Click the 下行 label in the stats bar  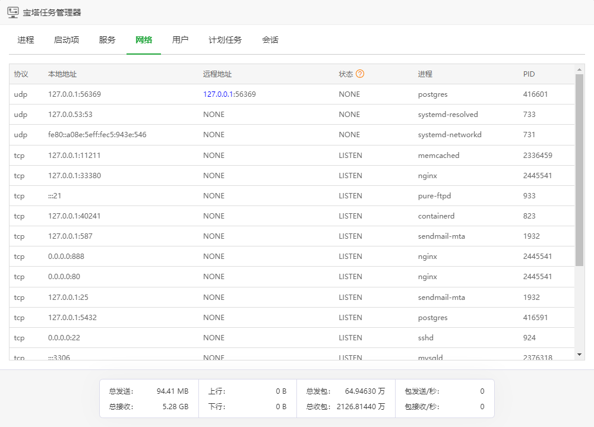[x=217, y=407]
